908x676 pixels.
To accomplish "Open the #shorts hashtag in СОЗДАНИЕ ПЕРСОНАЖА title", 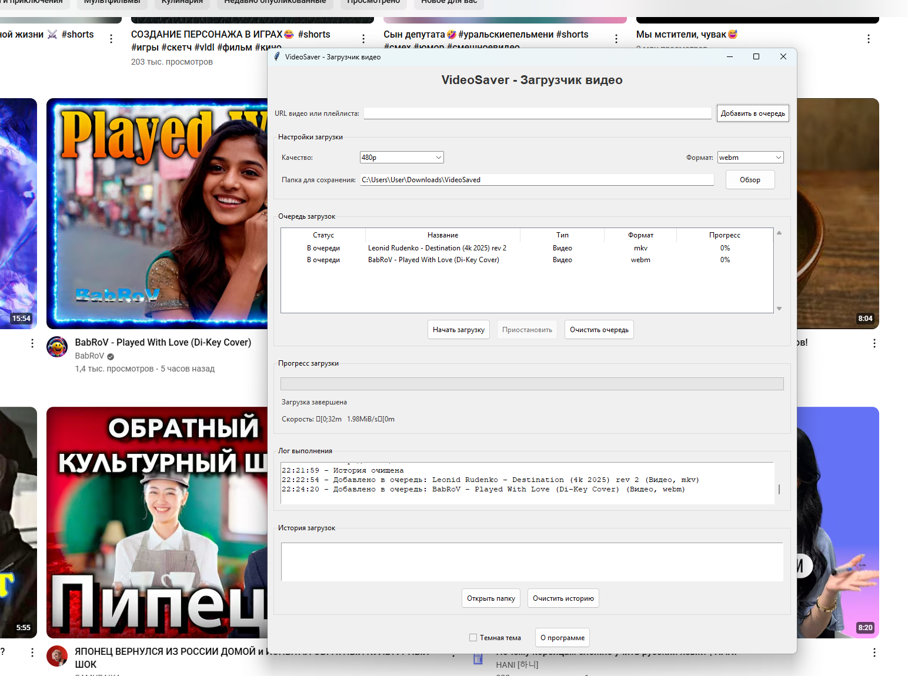I will 314,34.
